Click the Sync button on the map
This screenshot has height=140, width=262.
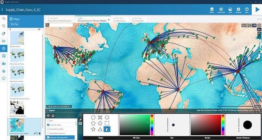pos(259,29)
